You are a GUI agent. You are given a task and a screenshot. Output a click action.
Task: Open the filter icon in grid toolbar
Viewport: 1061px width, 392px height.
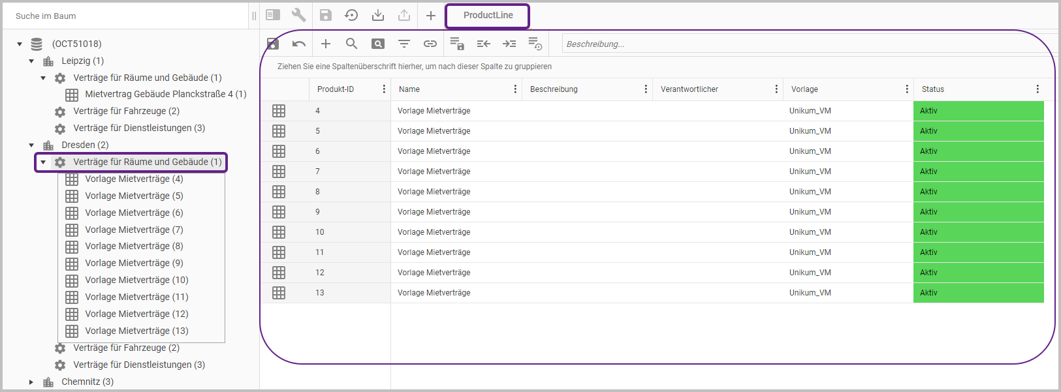click(404, 44)
